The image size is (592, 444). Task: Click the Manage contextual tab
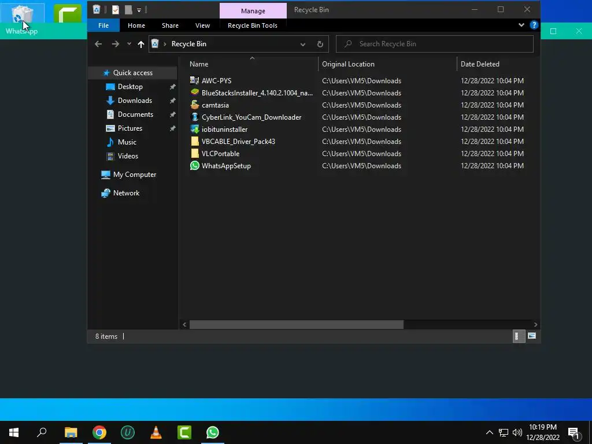[x=253, y=11]
